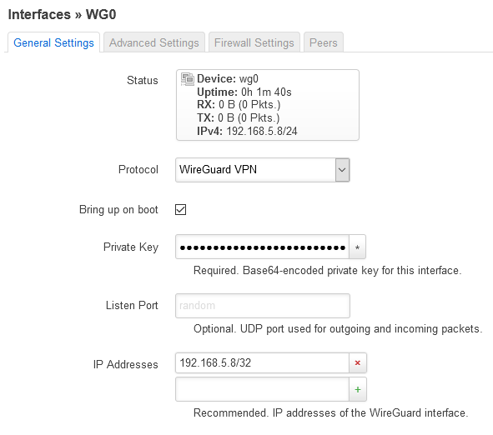
Task: Reveal private key with asterisk button
Action: tap(358, 247)
